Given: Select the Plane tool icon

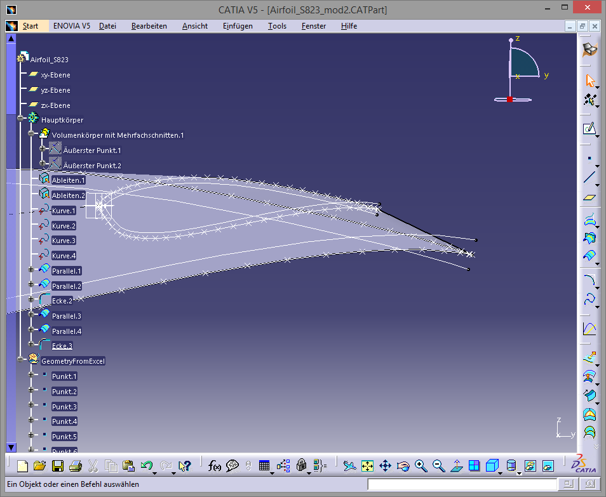Looking at the screenshot, I should (x=589, y=197).
